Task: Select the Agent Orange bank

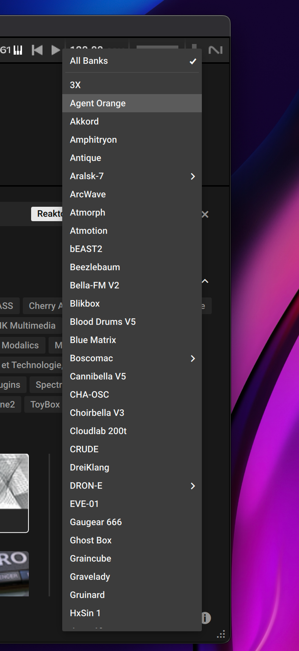Action: 132,103
